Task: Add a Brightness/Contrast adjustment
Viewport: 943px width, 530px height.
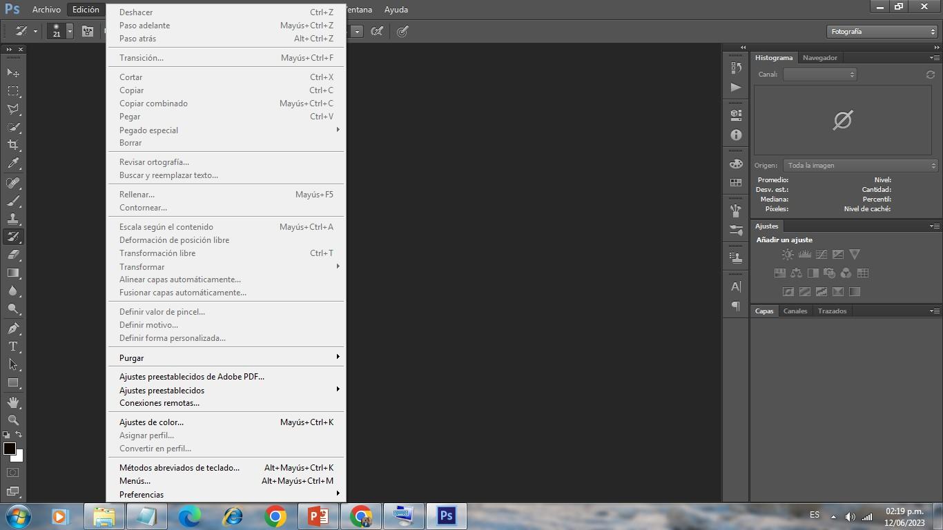Action: 788,255
